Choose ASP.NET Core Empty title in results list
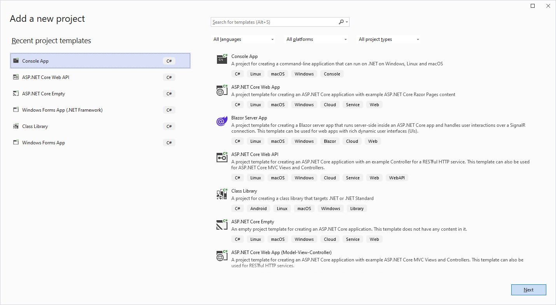556x305 pixels. pos(253,222)
